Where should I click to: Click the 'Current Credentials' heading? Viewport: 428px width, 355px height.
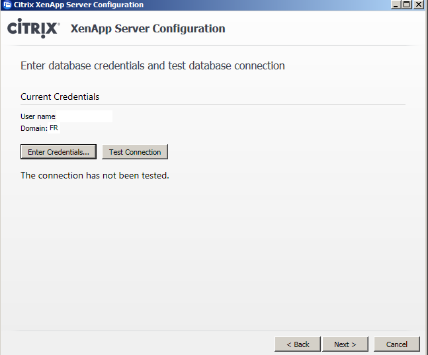(x=60, y=97)
